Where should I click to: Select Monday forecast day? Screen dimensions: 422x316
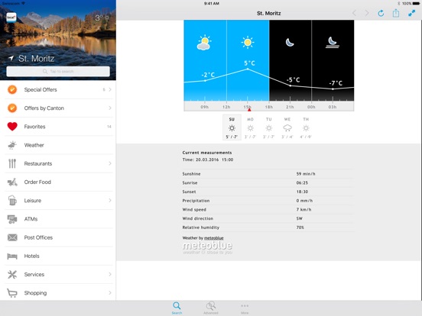pos(250,127)
